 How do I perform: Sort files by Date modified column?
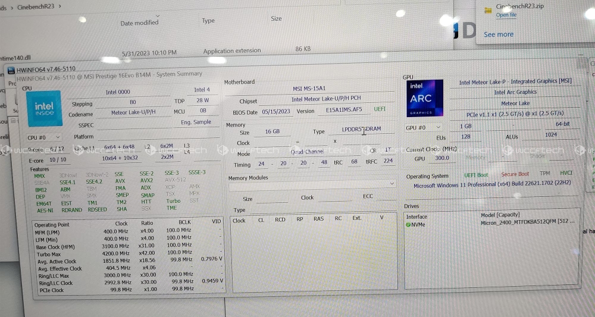point(139,23)
